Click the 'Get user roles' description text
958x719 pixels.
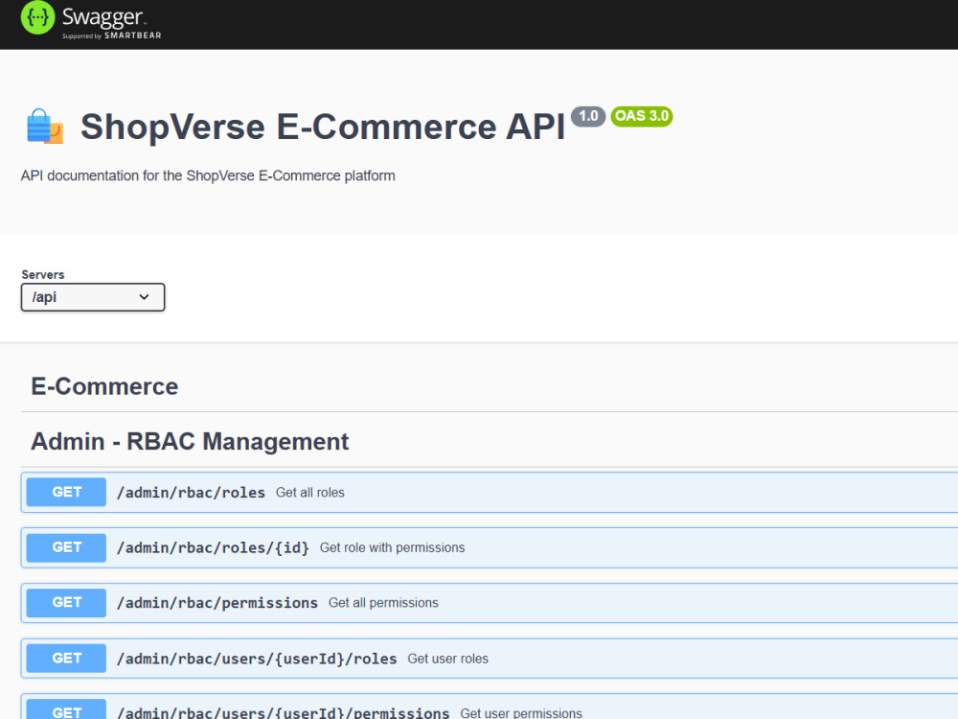tap(447, 659)
